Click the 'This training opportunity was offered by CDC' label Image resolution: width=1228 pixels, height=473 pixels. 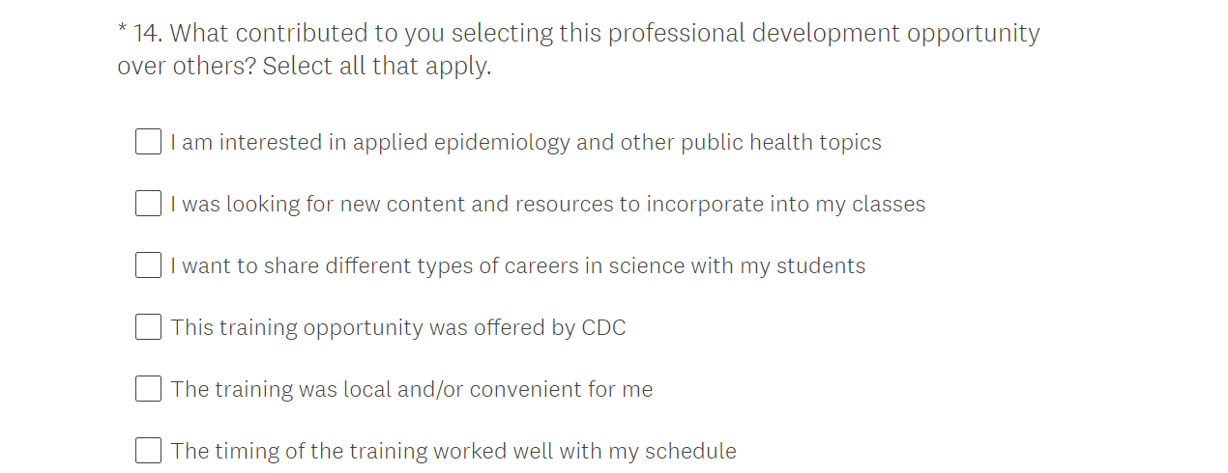click(397, 328)
